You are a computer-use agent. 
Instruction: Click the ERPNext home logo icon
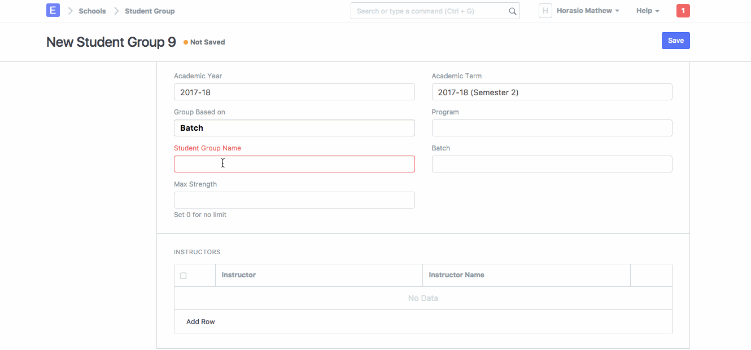[x=53, y=11]
